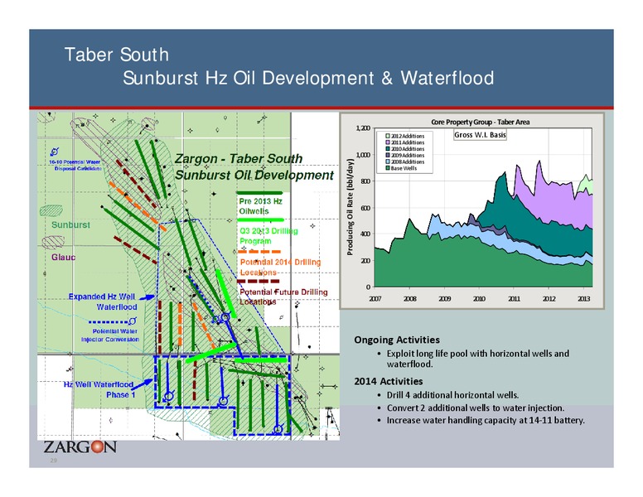Click the "Pre 2013 Hz Oilwells" legend text
The image size is (643, 497).
coord(260,206)
